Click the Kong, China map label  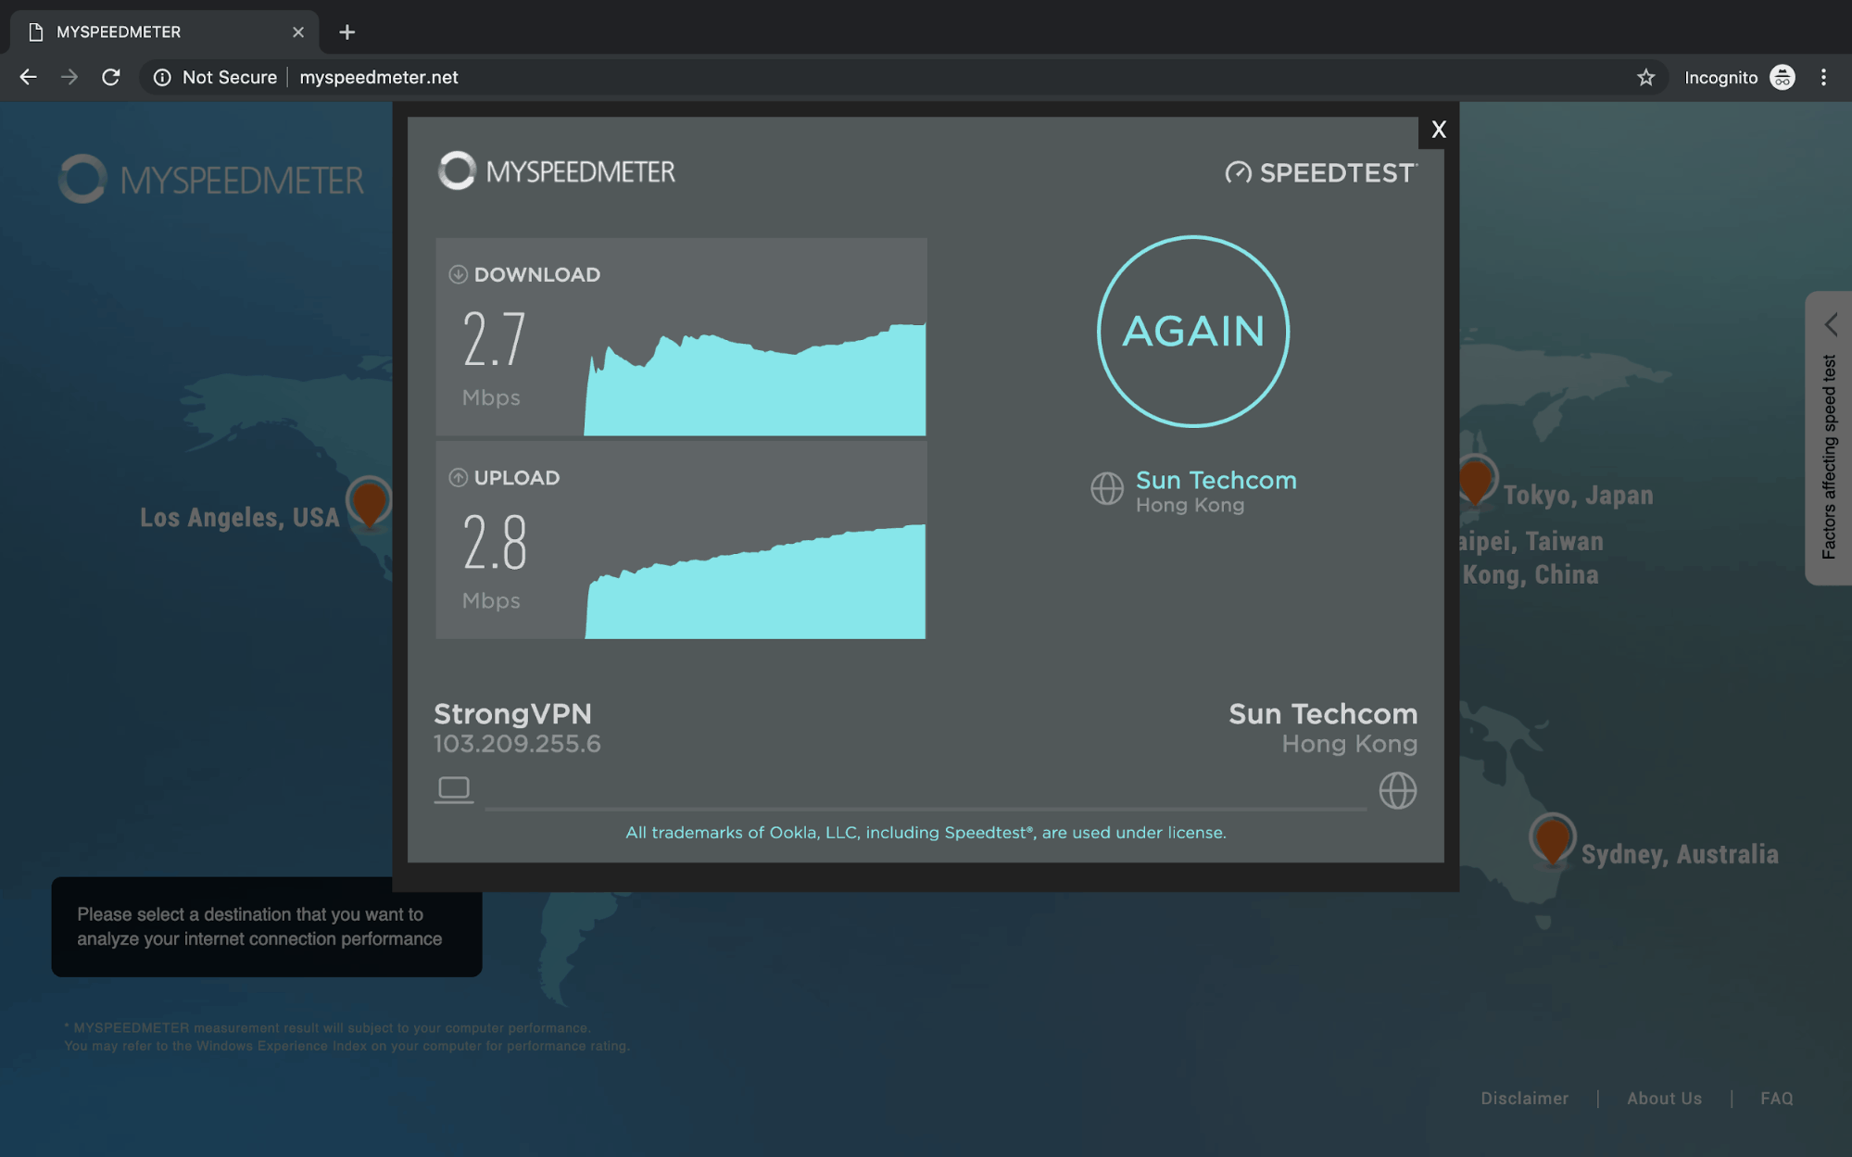click(x=1531, y=574)
